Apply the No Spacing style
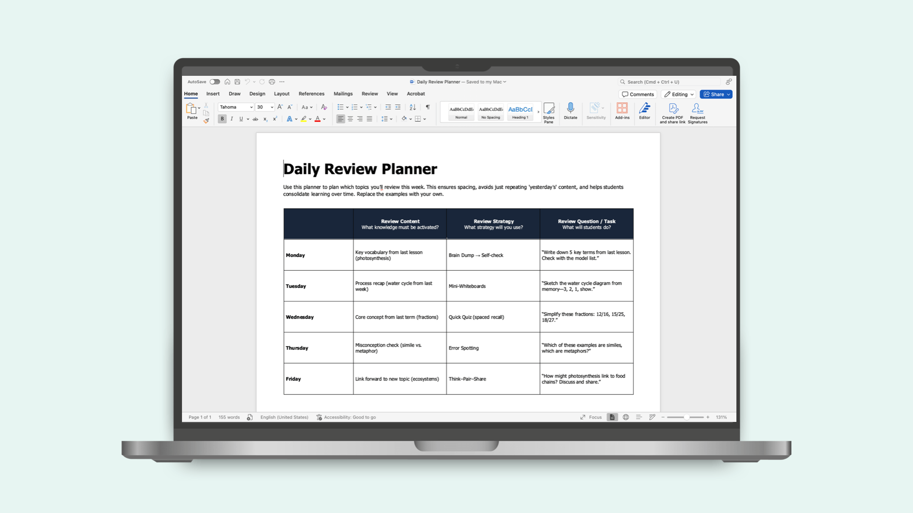This screenshot has width=913, height=513. pos(491,112)
